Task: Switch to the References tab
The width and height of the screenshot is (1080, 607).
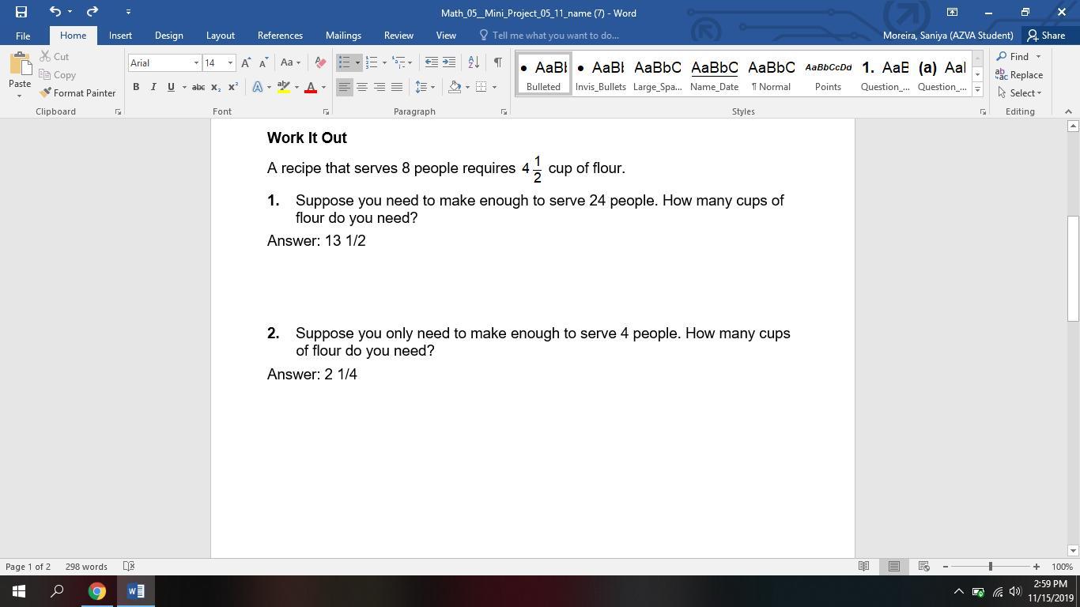Action: click(x=280, y=36)
